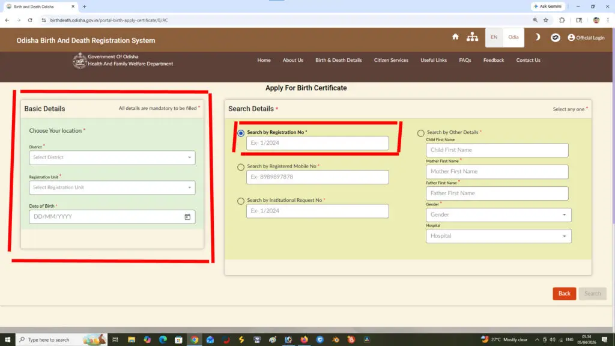Click the red Back button
This screenshot has width=615, height=346.
pos(564,293)
